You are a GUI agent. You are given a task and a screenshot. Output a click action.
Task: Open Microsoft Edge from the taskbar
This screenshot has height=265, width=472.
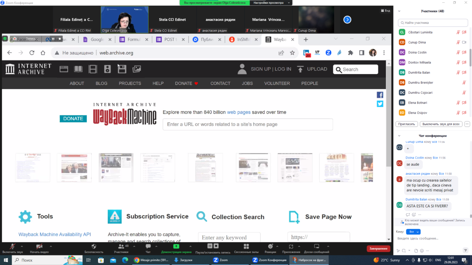click(125, 260)
